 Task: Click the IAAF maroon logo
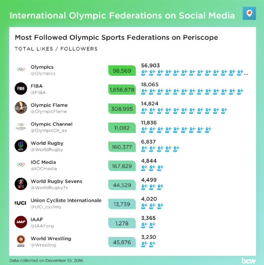coord(21,222)
